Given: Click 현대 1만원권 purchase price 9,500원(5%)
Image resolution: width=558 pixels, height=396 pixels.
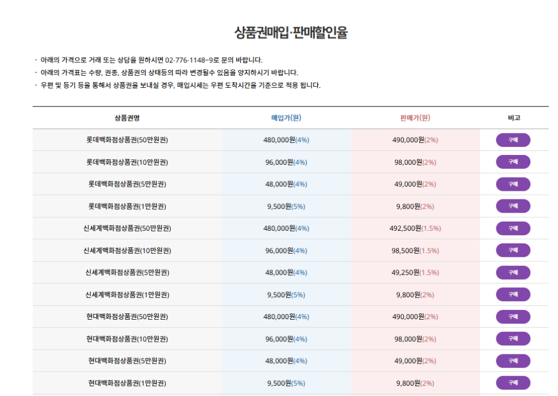Looking at the screenshot, I should (x=286, y=383).
